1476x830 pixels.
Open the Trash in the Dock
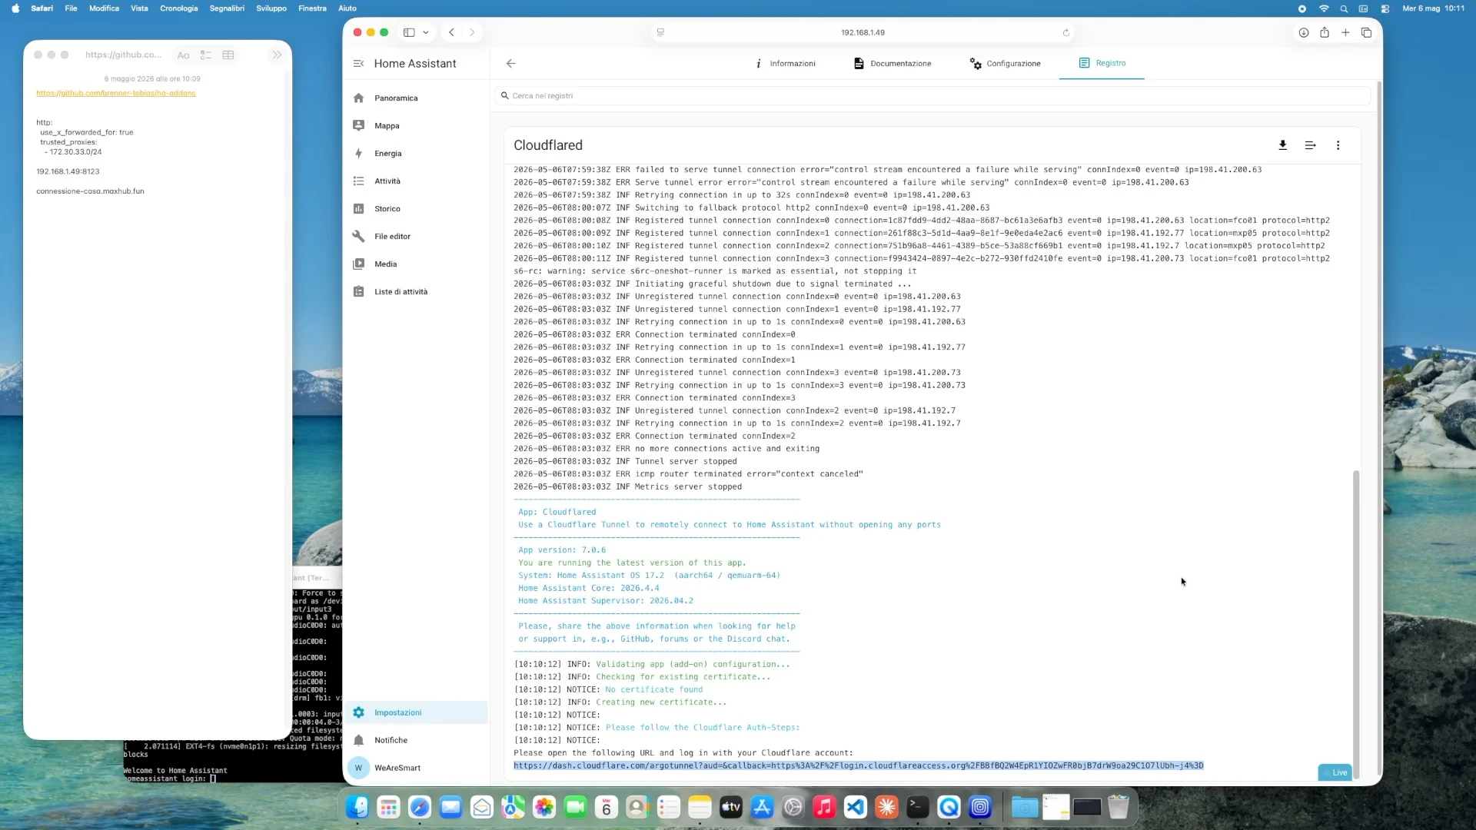(1119, 807)
